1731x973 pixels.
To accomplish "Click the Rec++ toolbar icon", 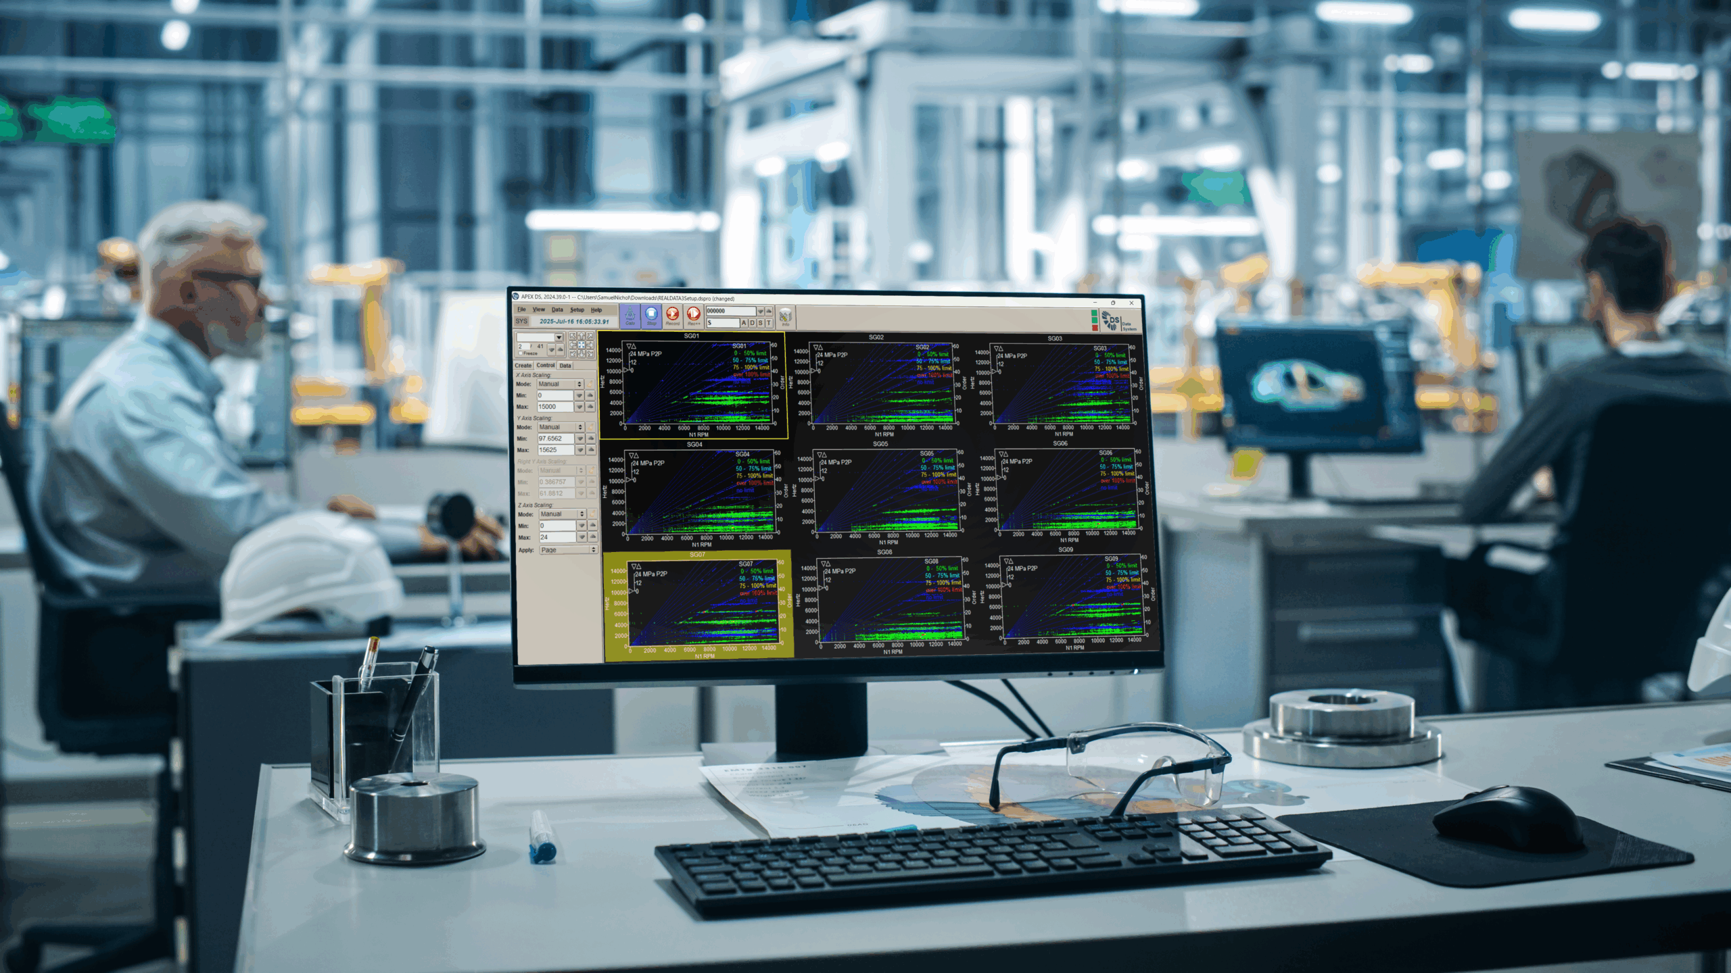I will point(693,315).
